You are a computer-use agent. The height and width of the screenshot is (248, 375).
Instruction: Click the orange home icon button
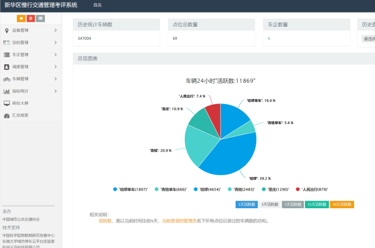(x=21, y=18)
